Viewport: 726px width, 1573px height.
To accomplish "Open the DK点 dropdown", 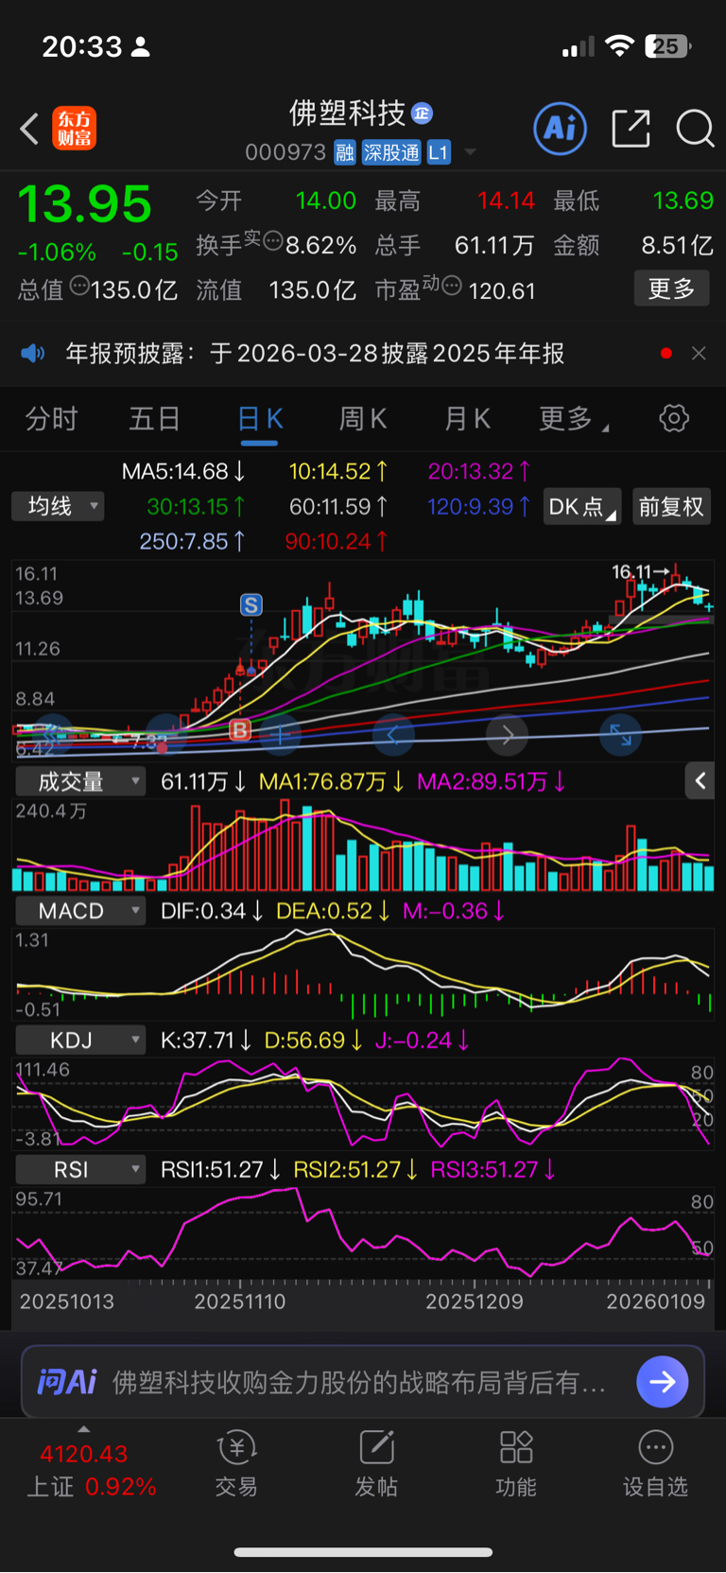I will 582,507.
